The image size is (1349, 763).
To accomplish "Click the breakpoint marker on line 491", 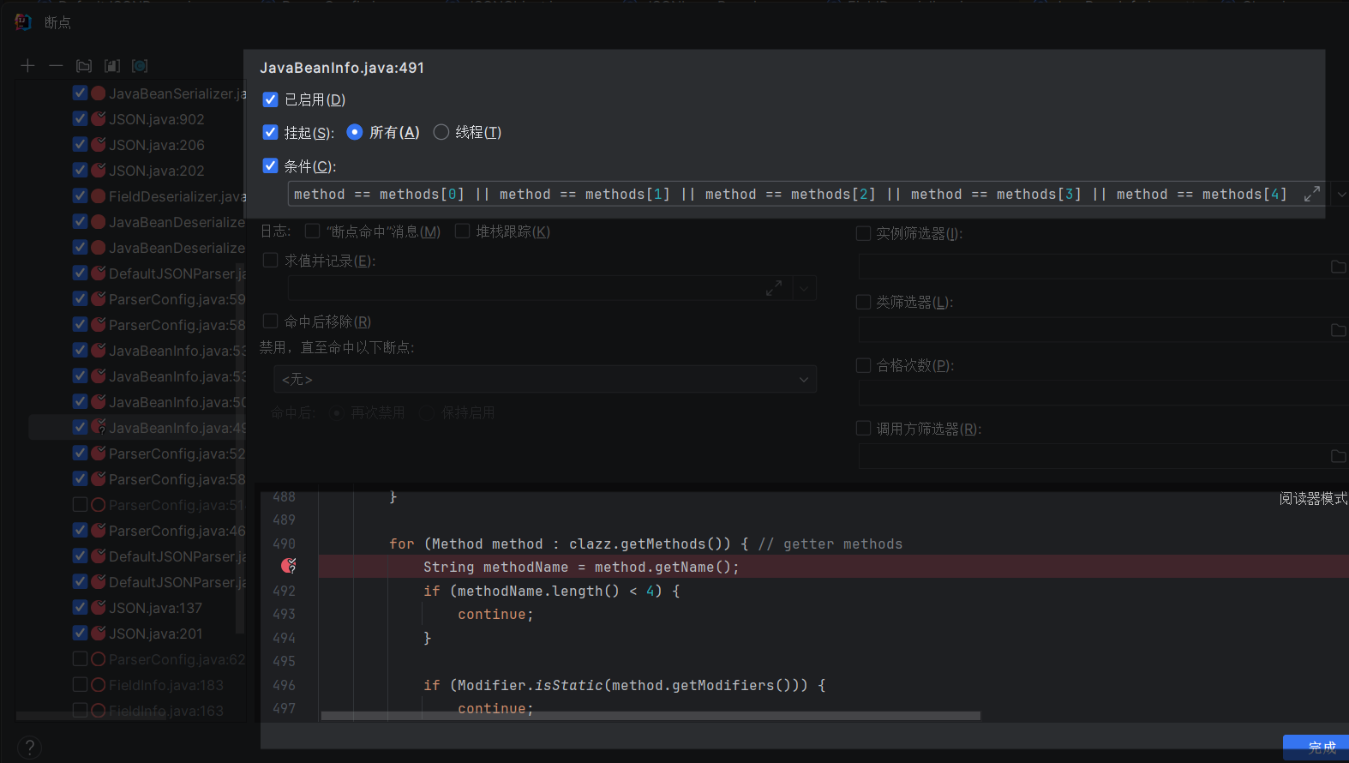I will point(289,566).
